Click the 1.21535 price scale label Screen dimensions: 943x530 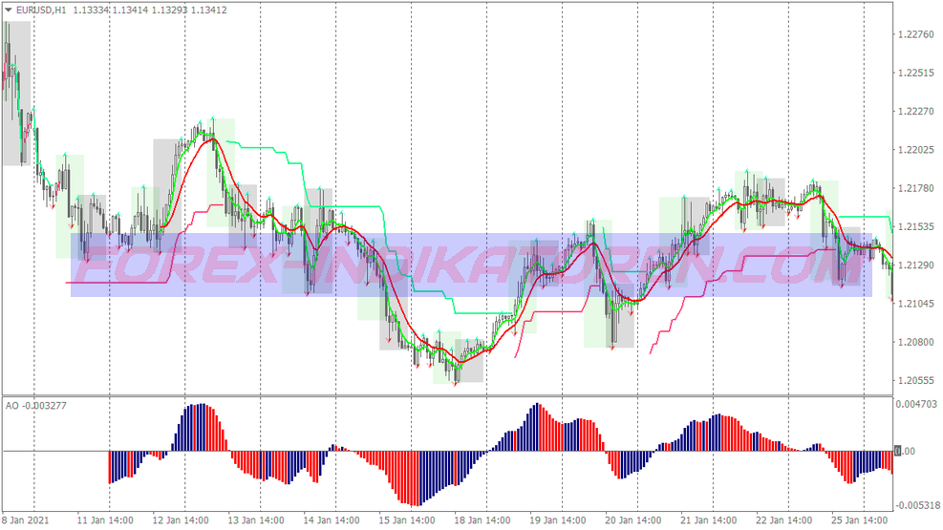[x=915, y=226]
